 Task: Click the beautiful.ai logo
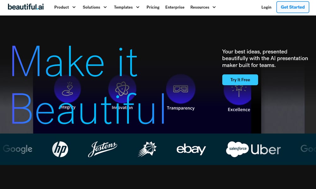point(26,7)
